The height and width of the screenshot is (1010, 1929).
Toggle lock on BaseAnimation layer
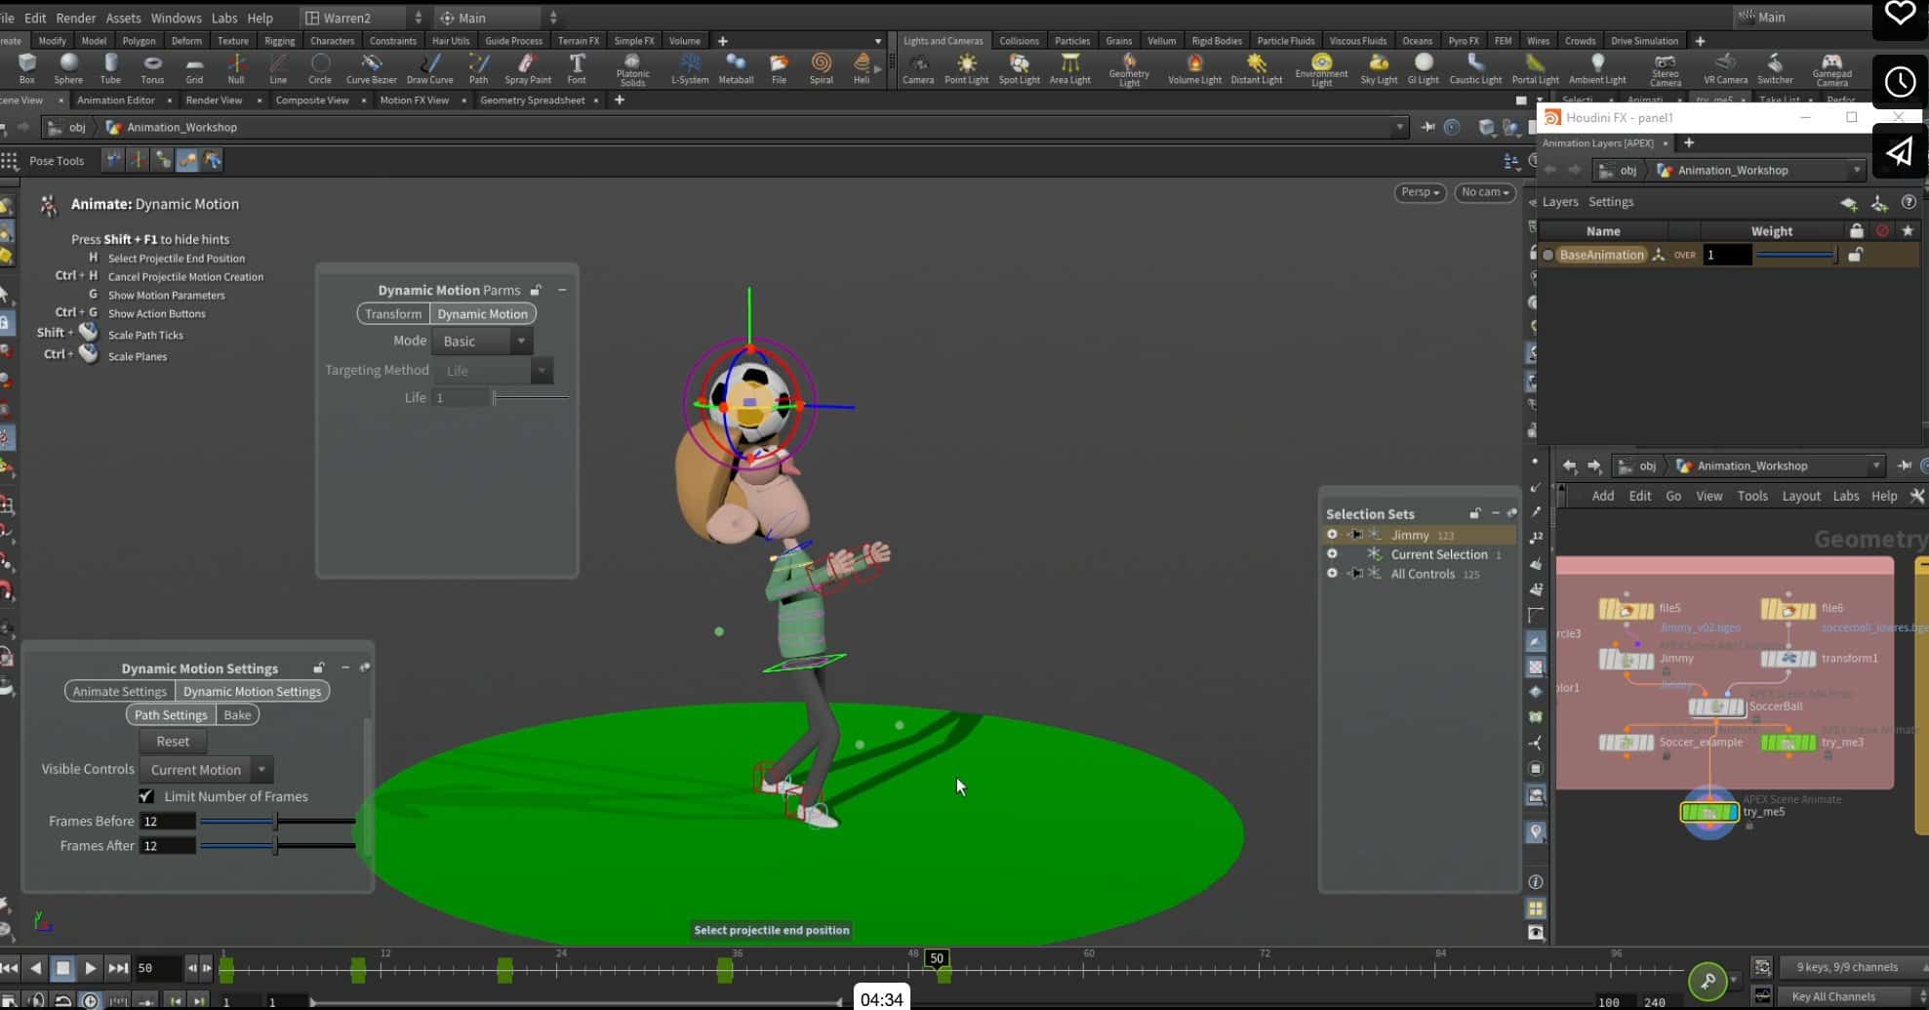pyautogui.click(x=1855, y=255)
